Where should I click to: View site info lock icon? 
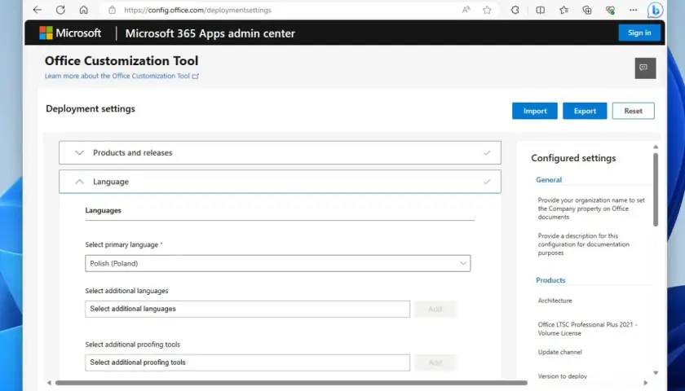(113, 10)
